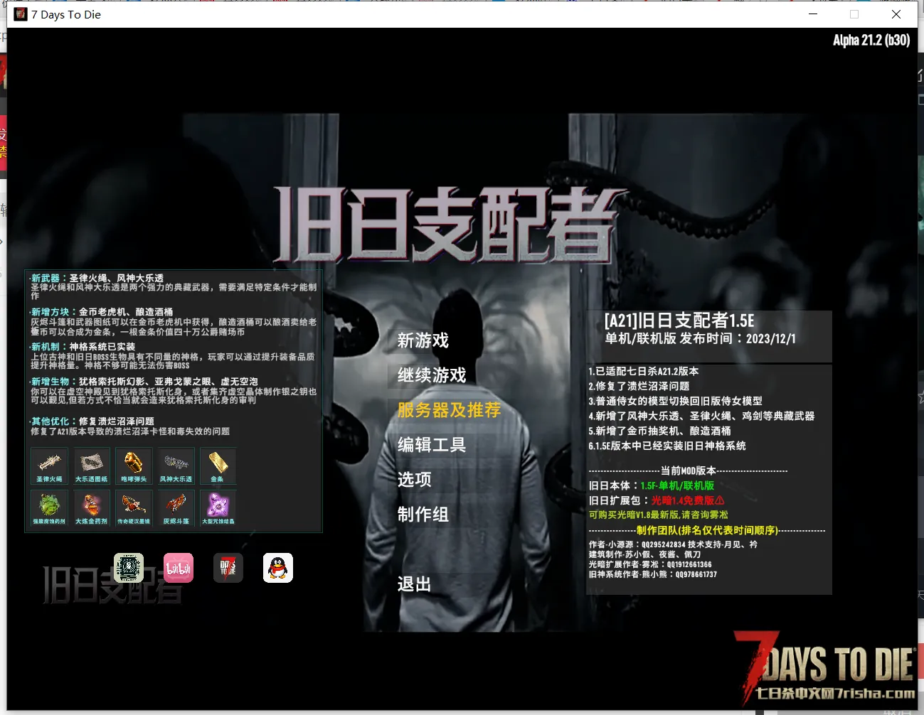Click changelog line 1.已适配七日杀A21.2版本
This screenshot has width=924, height=715.
tap(644, 371)
